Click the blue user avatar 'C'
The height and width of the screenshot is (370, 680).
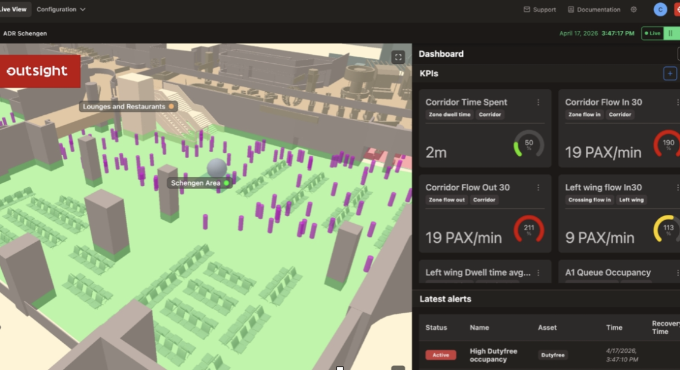tap(660, 10)
